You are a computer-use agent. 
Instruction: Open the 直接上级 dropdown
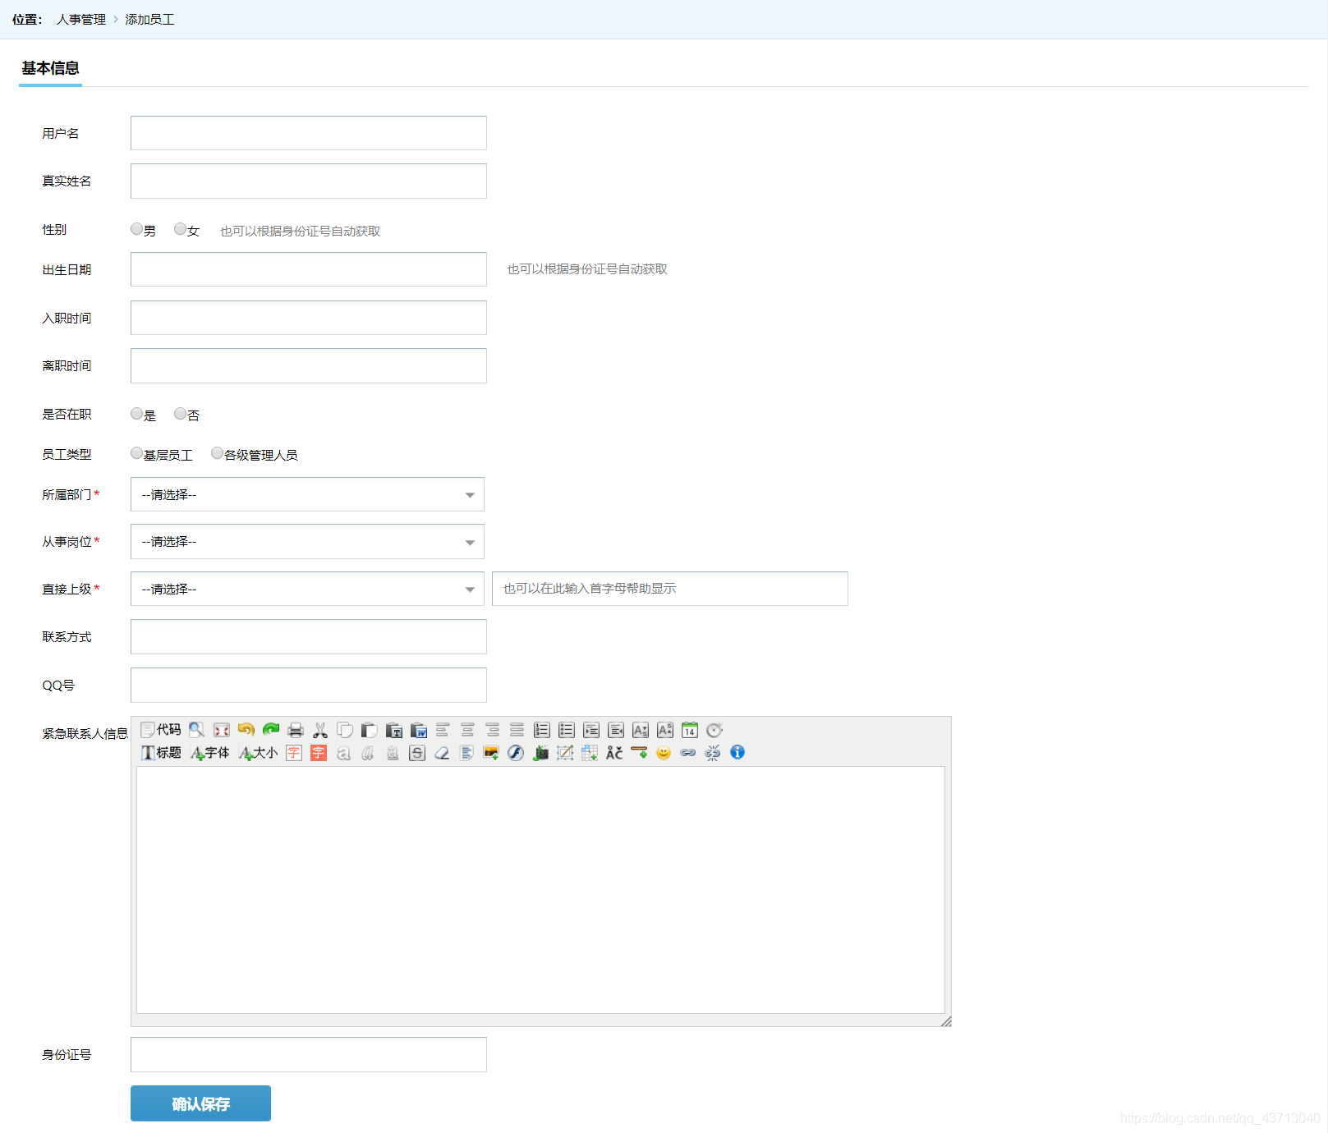[x=307, y=589]
